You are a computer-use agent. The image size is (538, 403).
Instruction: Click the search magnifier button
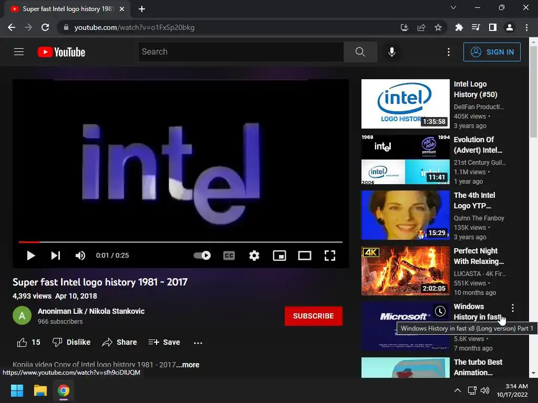pos(360,52)
